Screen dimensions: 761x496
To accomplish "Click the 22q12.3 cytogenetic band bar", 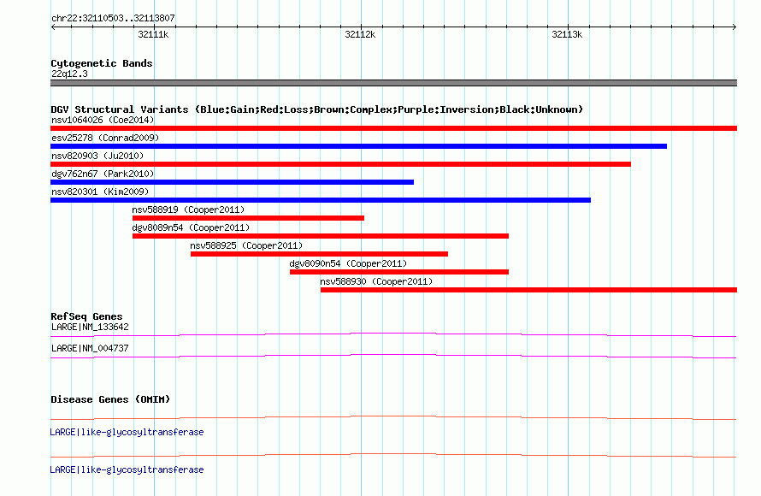I will [393, 83].
